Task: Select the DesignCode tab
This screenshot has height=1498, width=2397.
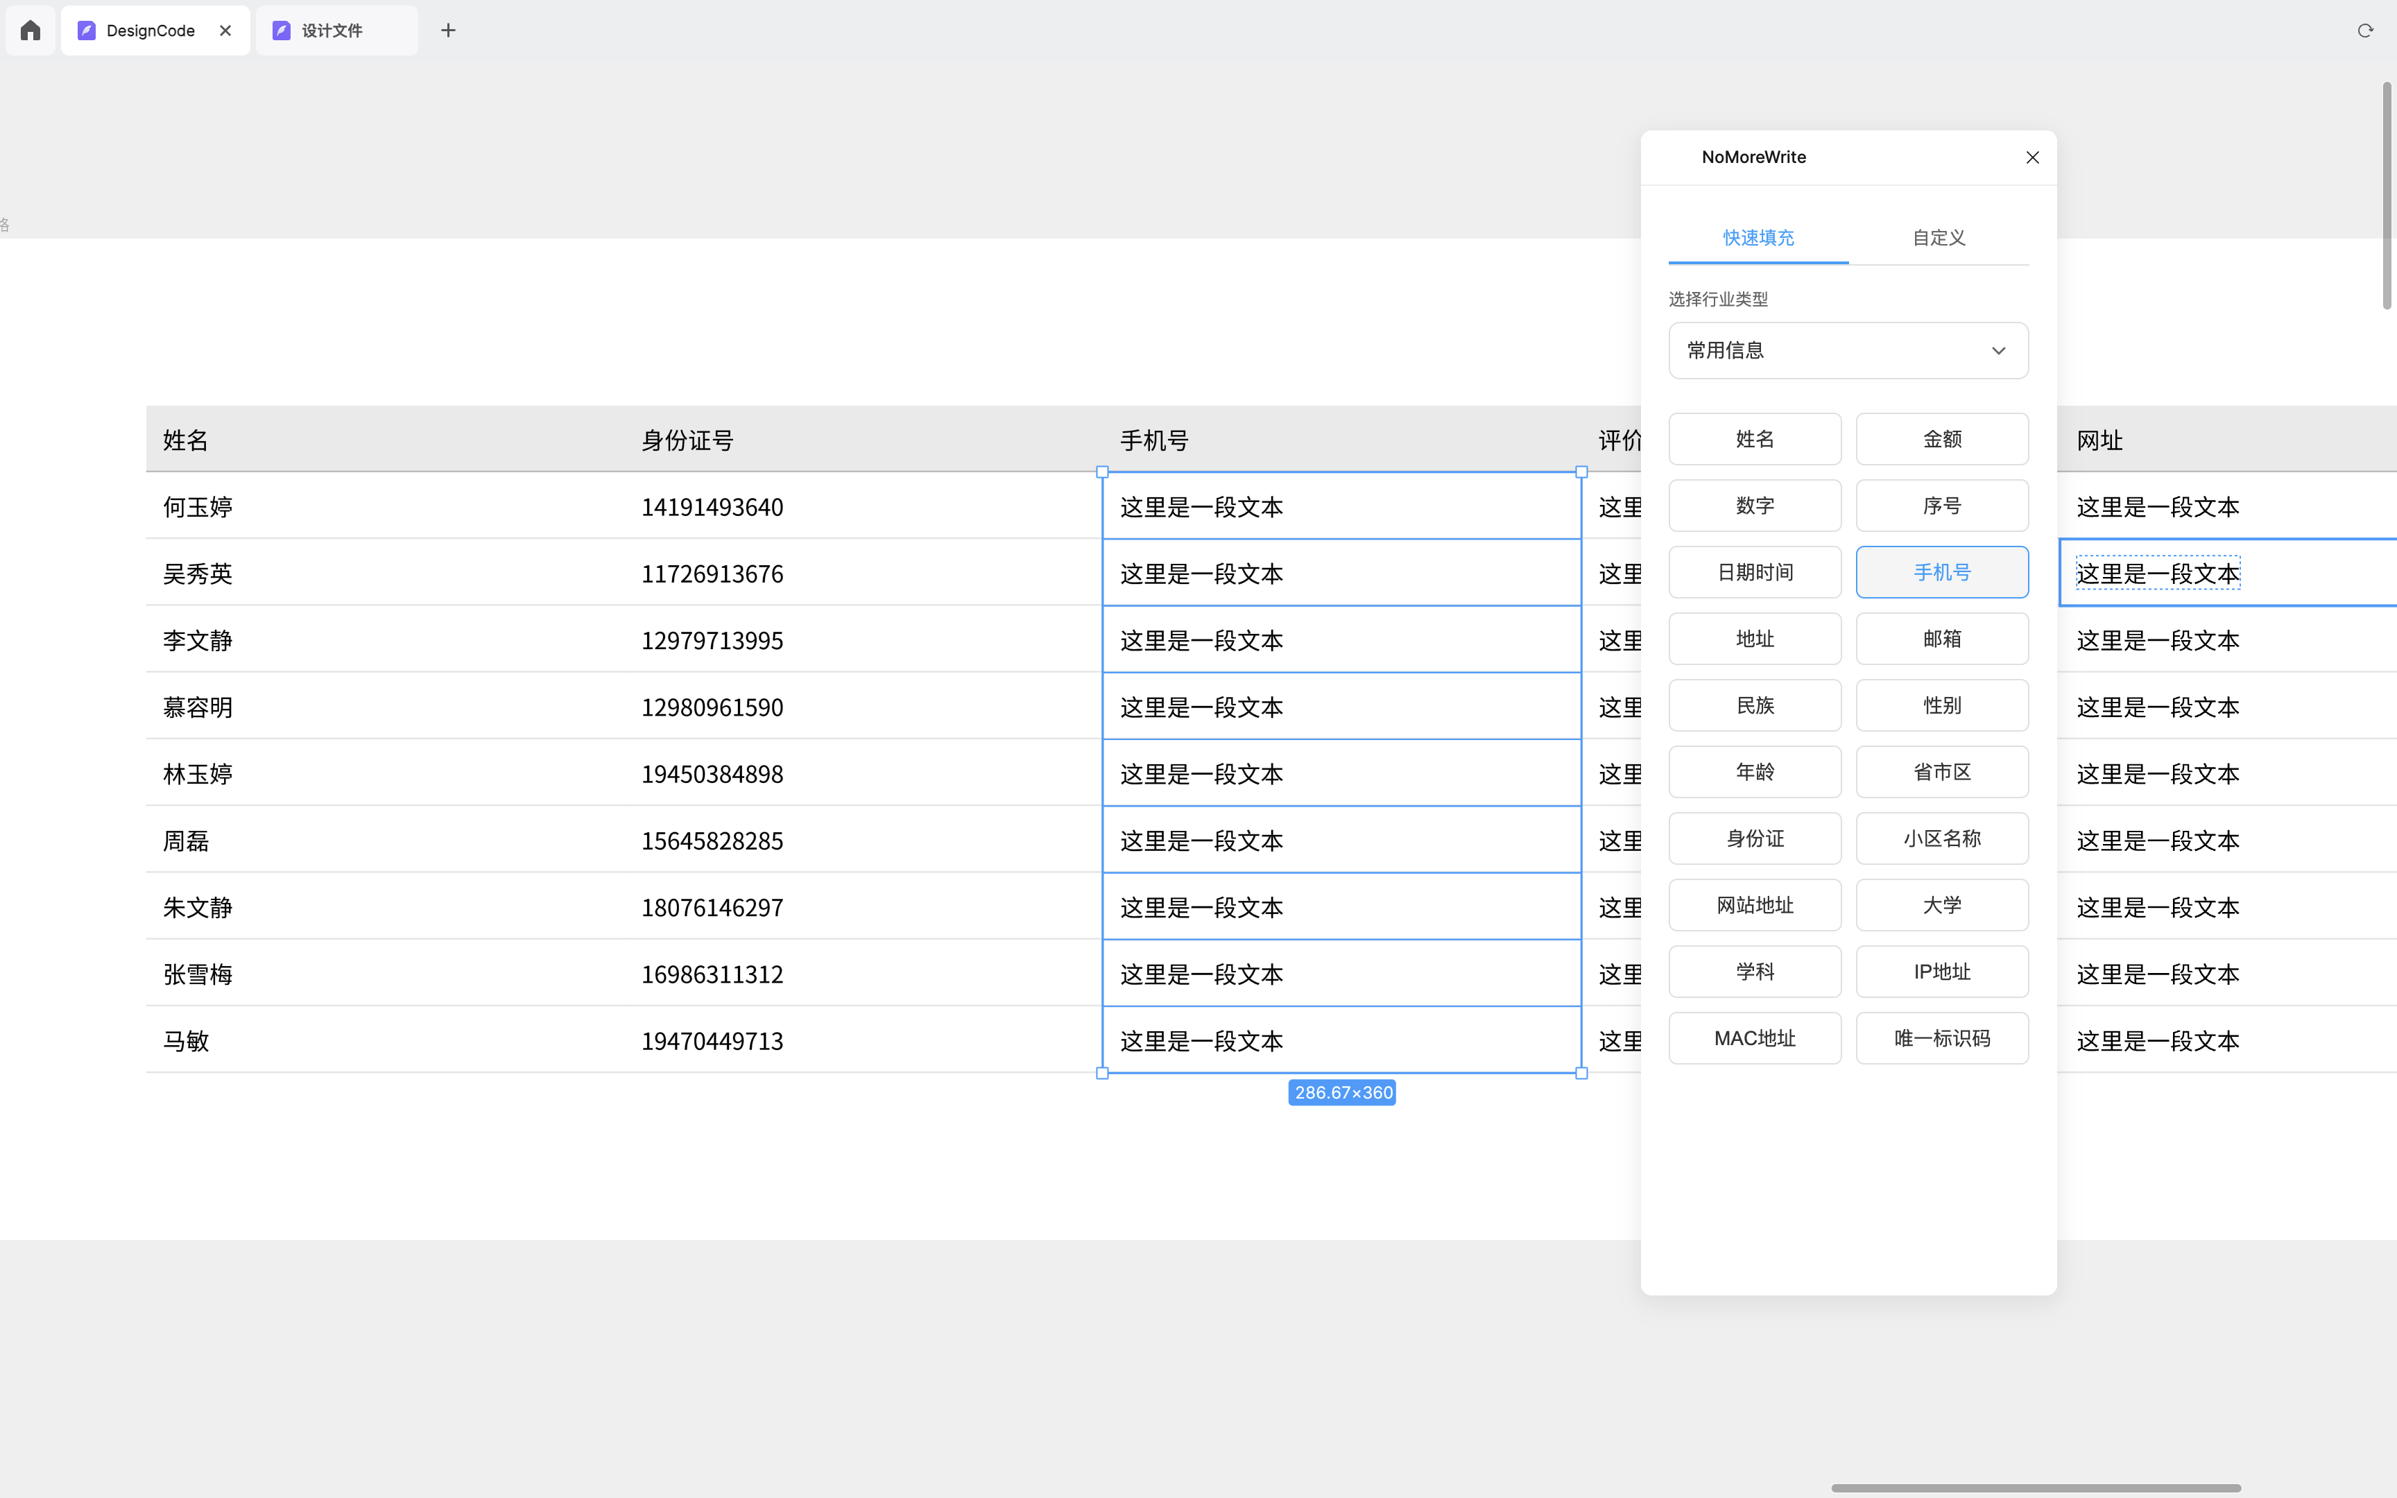Action: click(x=155, y=31)
